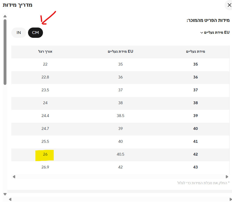Switch measurement units to IN
The height and width of the screenshot is (204, 232).
click(x=19, y=33)
